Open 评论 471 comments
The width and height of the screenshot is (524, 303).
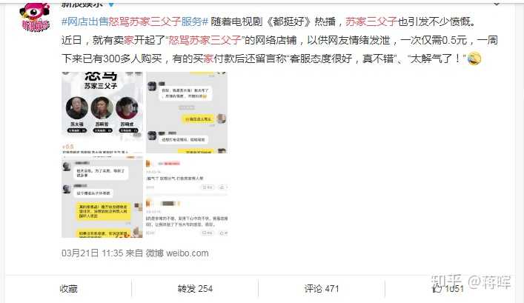coord(322,289)
